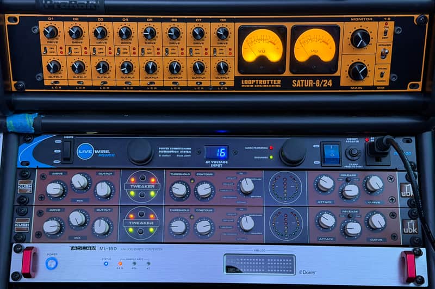Push the button below upper TWEAKER label
Image resolution: width=435 pixels, height=289 pixels.
142,195
